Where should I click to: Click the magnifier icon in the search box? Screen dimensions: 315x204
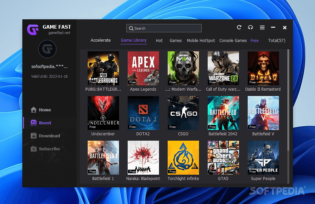pyautogui.click(x=131, y=28)
